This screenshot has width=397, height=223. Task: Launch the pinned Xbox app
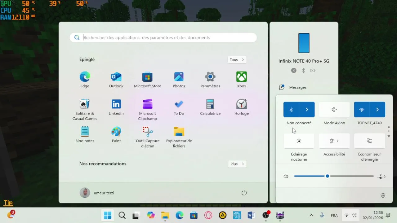coord(242,80)
